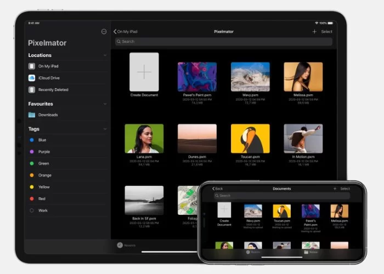Open the iCloud Drive location label

(x=49, y=78)
